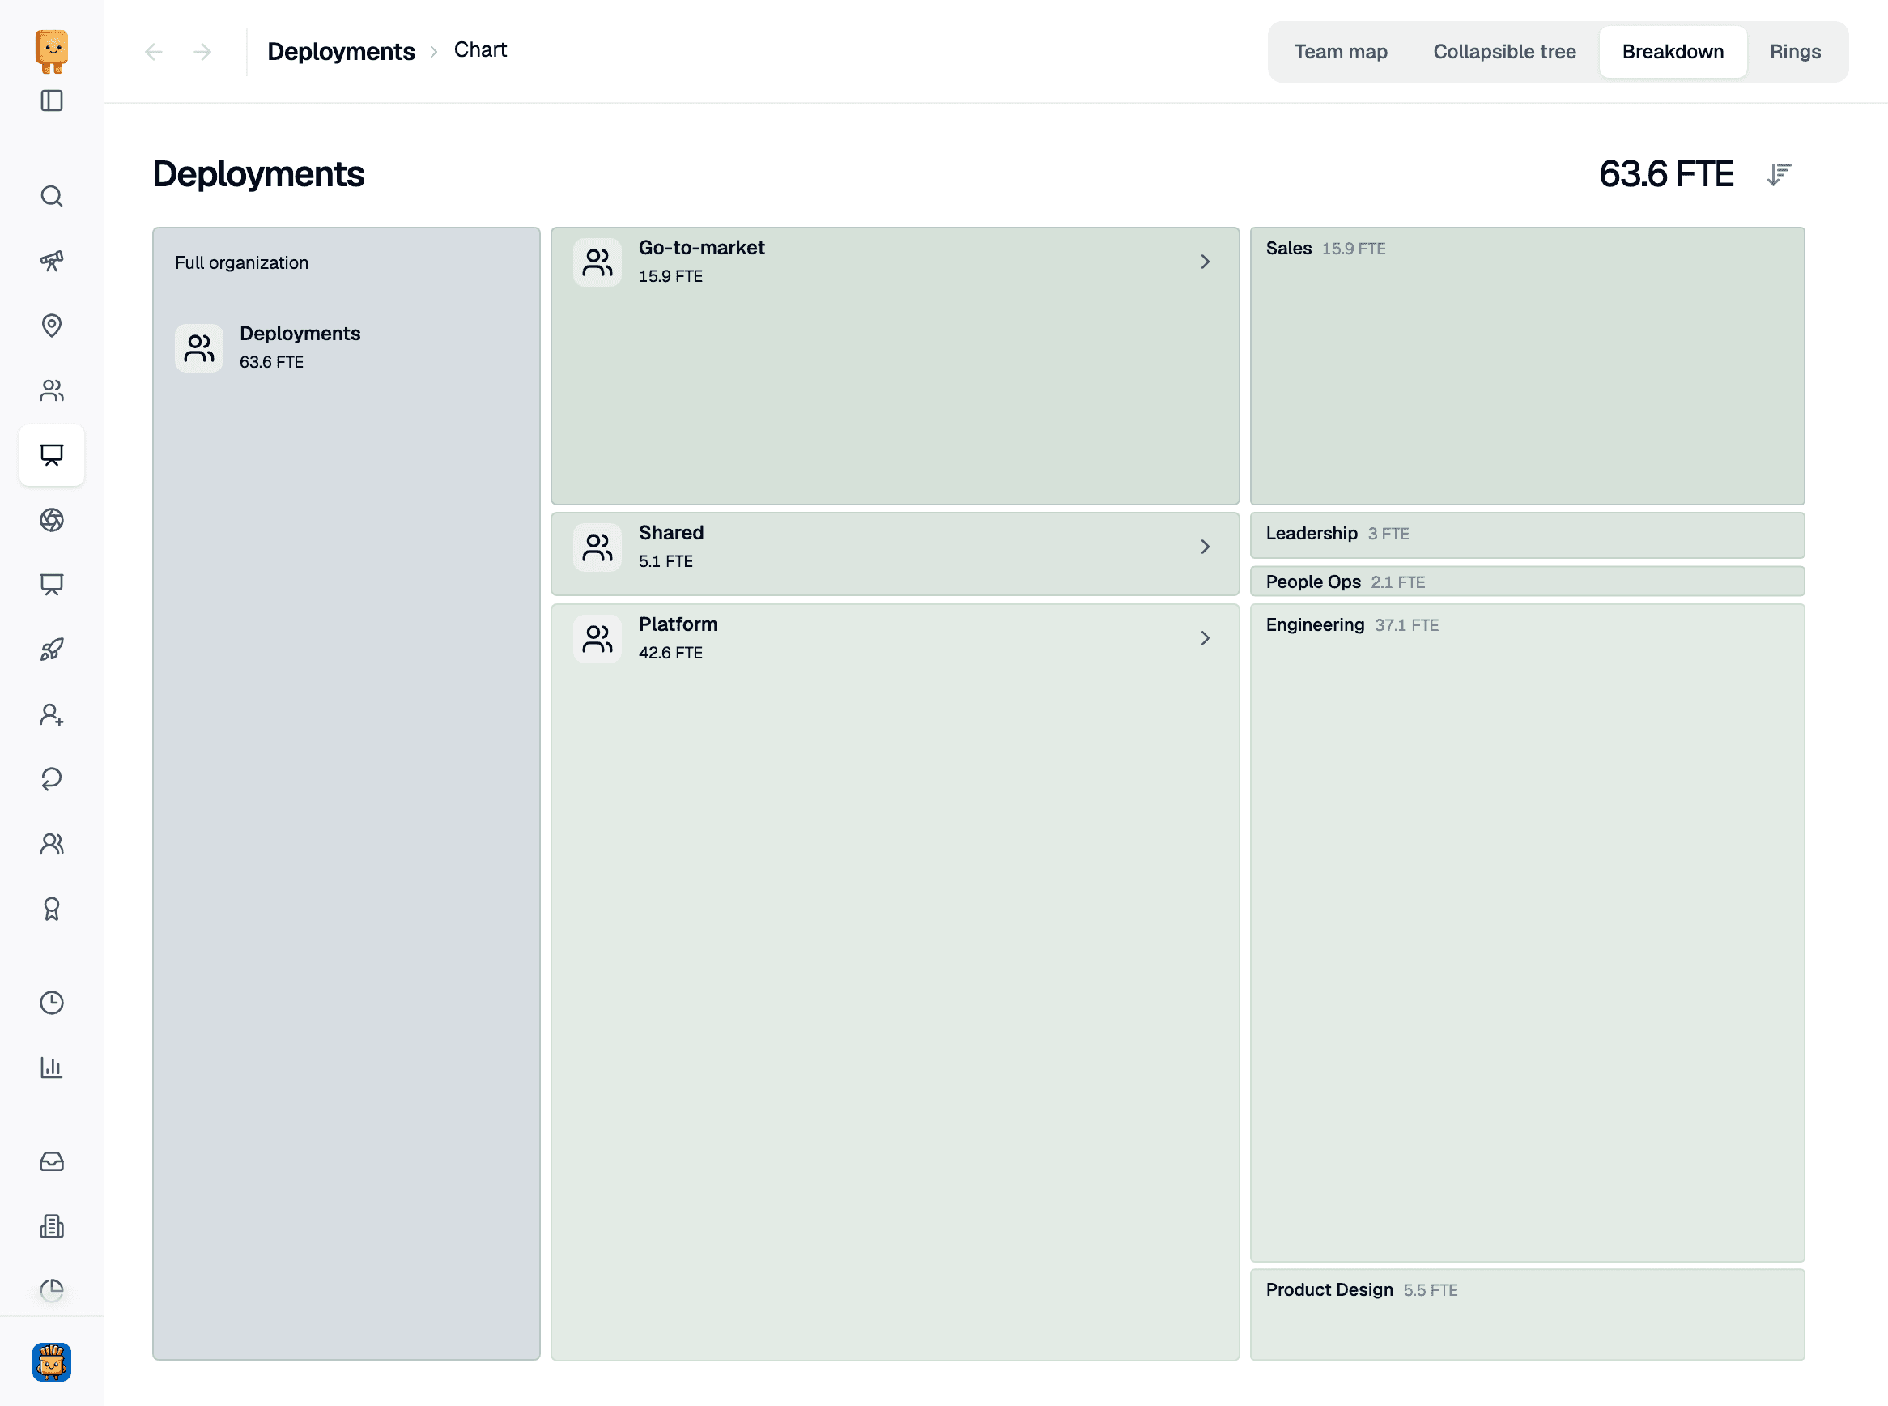
Task: Switch to the Team map tab
Action: (1341, 52)
